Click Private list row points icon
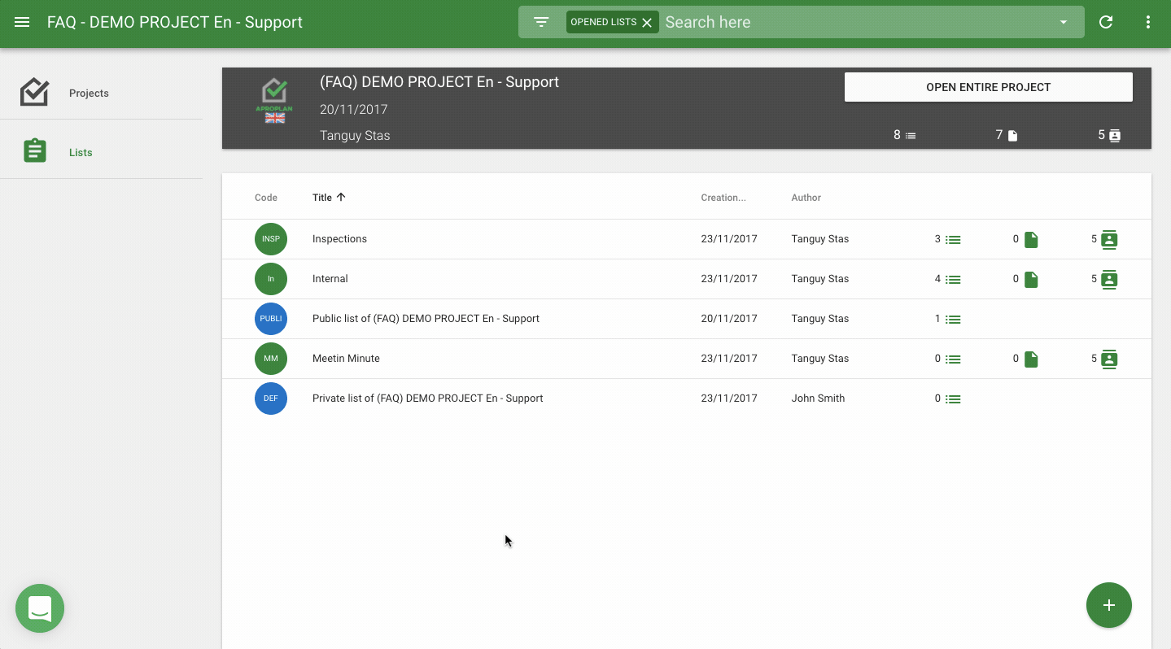 coord(953,399)
